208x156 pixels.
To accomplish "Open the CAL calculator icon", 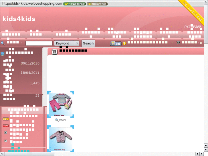I will coord(116,44).
